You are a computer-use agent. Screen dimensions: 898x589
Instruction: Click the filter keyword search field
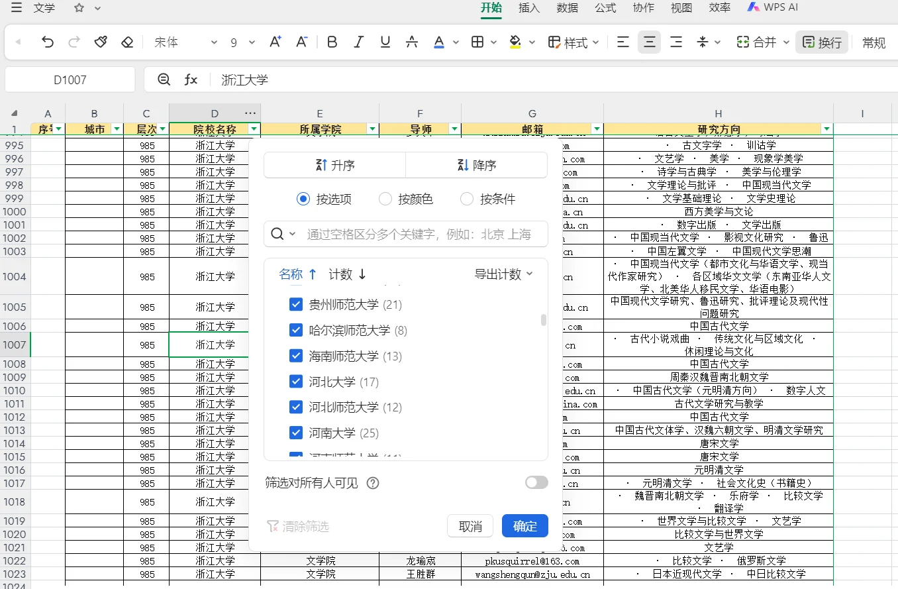406,234
